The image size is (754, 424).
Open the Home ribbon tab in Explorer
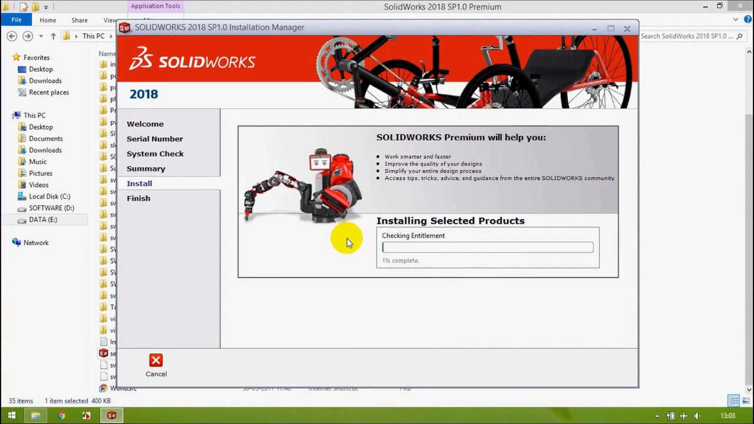[x=48, y=20]
